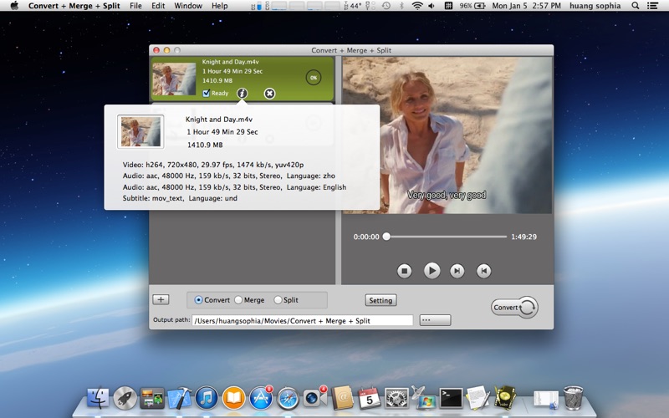Viewport: 669px width, 418px height.
Task: Jump back with previous button
Action: point(483,271)
